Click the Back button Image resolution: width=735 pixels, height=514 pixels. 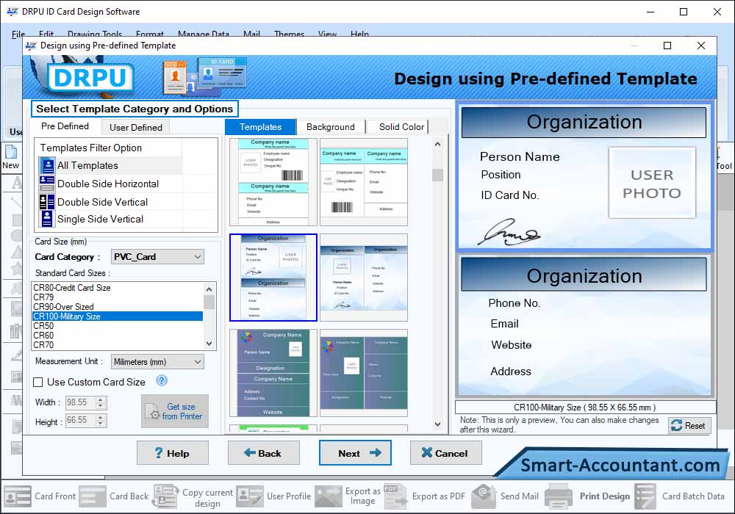point(263,452)
